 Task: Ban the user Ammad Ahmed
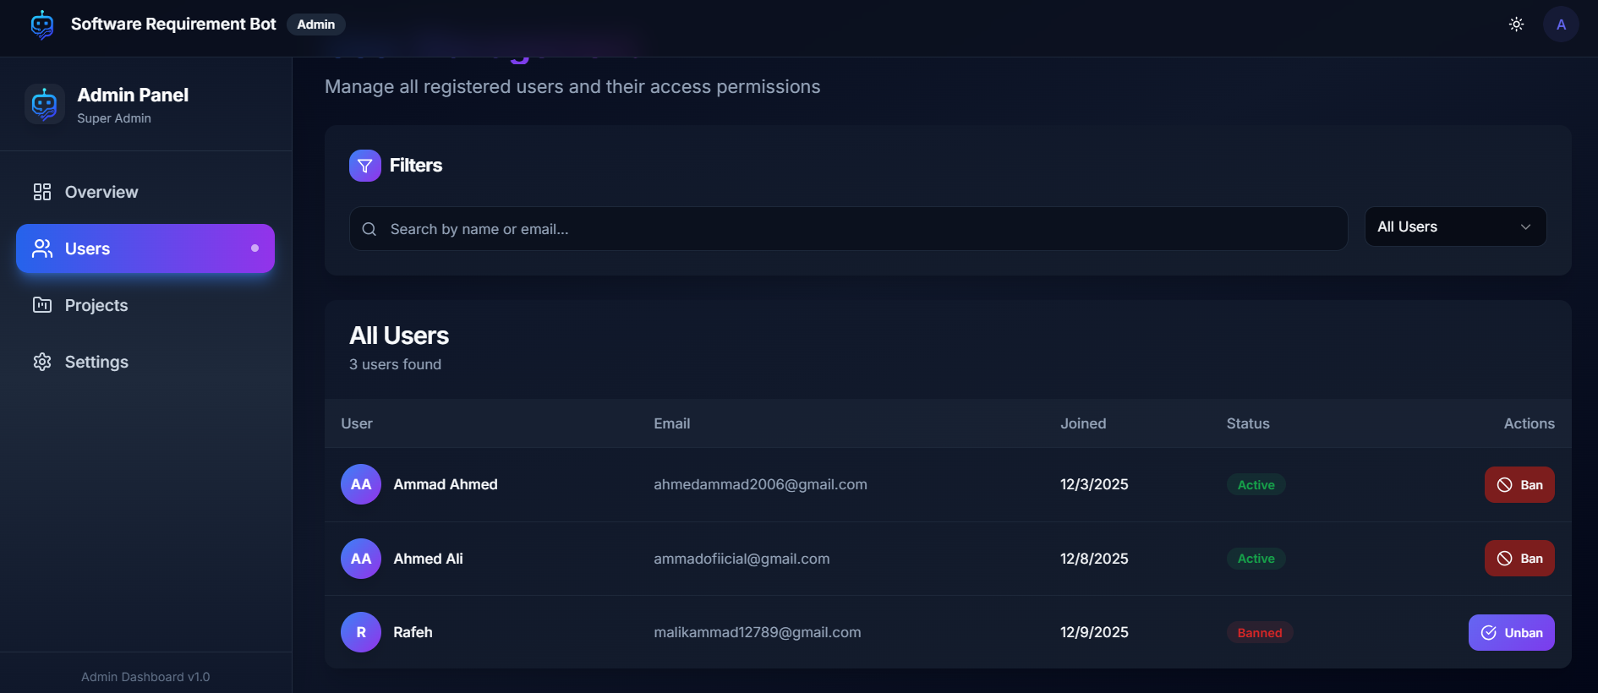[x=1519, y=485]
